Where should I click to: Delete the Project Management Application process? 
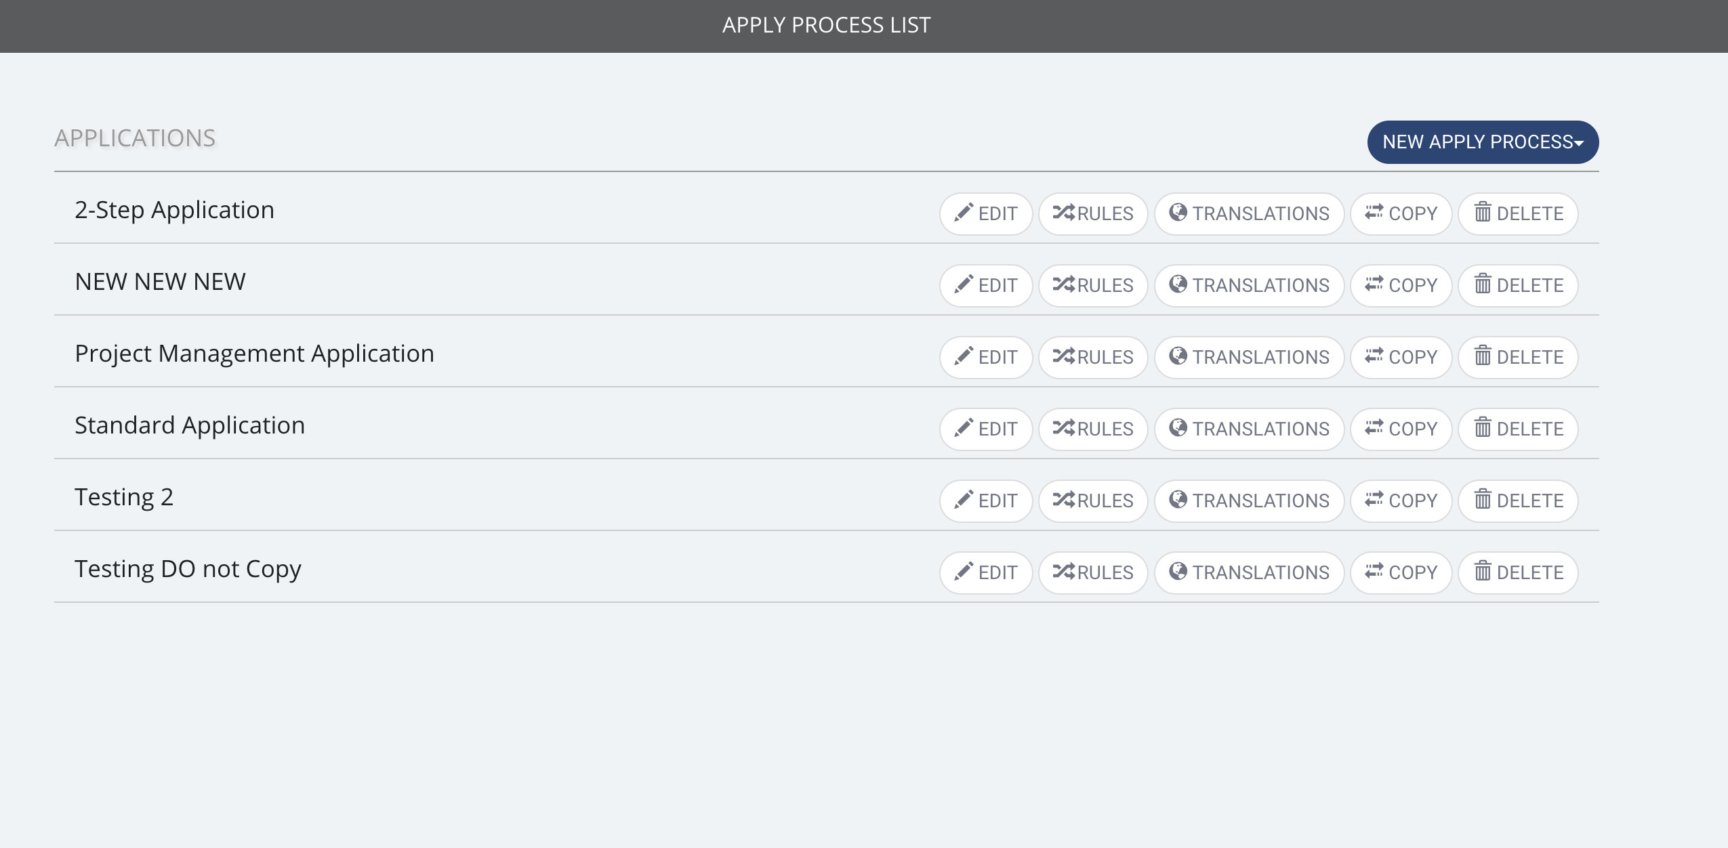(1518, 358)
